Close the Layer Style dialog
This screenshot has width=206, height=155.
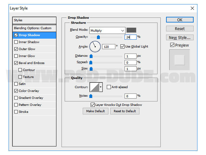tap(192, 8)
